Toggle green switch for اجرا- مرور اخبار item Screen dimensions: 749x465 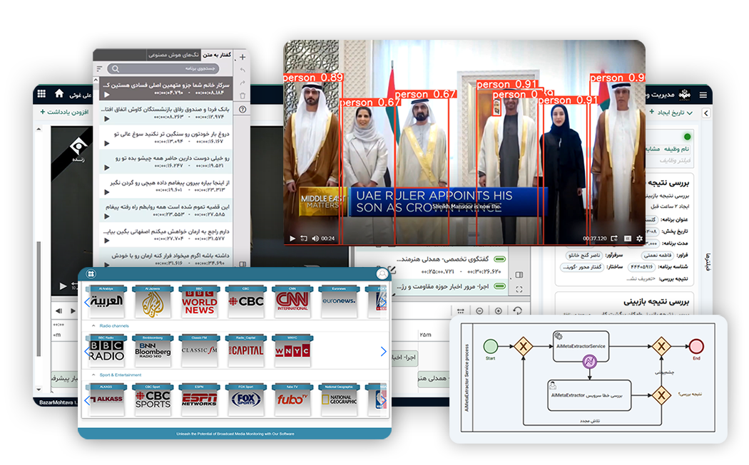[499, 287]
